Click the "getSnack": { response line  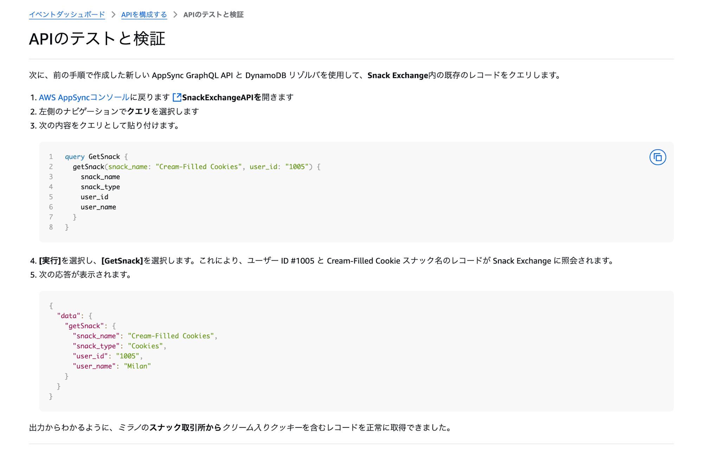[90, 326]
